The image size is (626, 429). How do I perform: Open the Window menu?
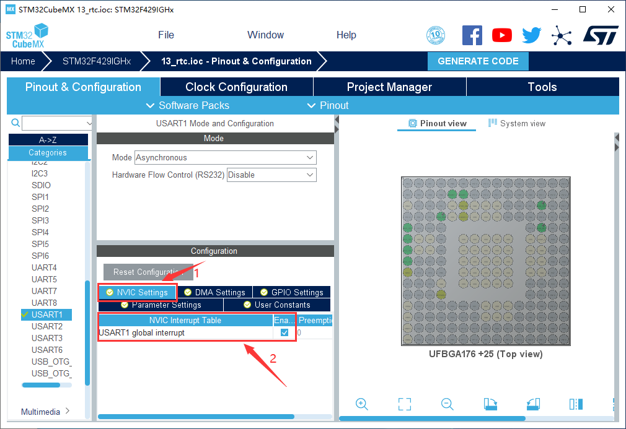[x=265, y=35]
